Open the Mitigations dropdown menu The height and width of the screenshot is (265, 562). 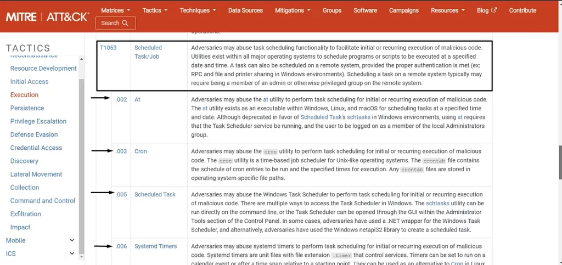pos(293,10)
